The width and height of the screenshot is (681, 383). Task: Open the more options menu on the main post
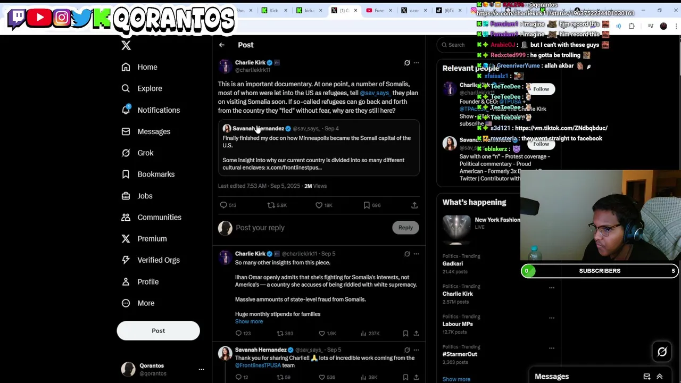pyautogui.click(x=416, y=63)
